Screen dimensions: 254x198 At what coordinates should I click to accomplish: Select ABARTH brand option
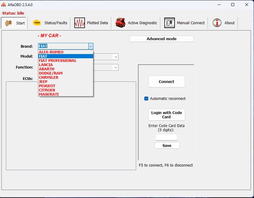click(65, 69)
